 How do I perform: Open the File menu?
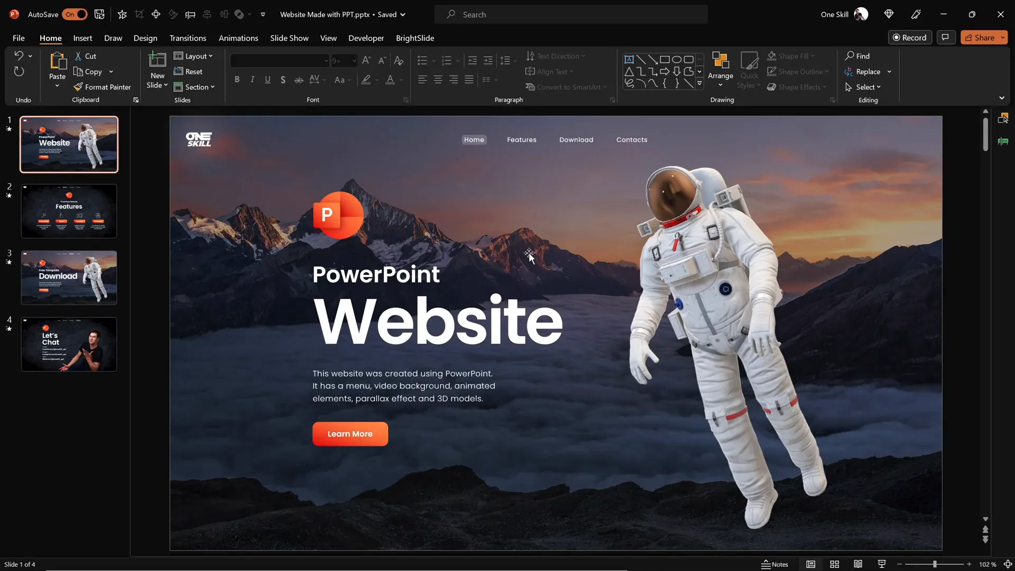tap(19, 38)
